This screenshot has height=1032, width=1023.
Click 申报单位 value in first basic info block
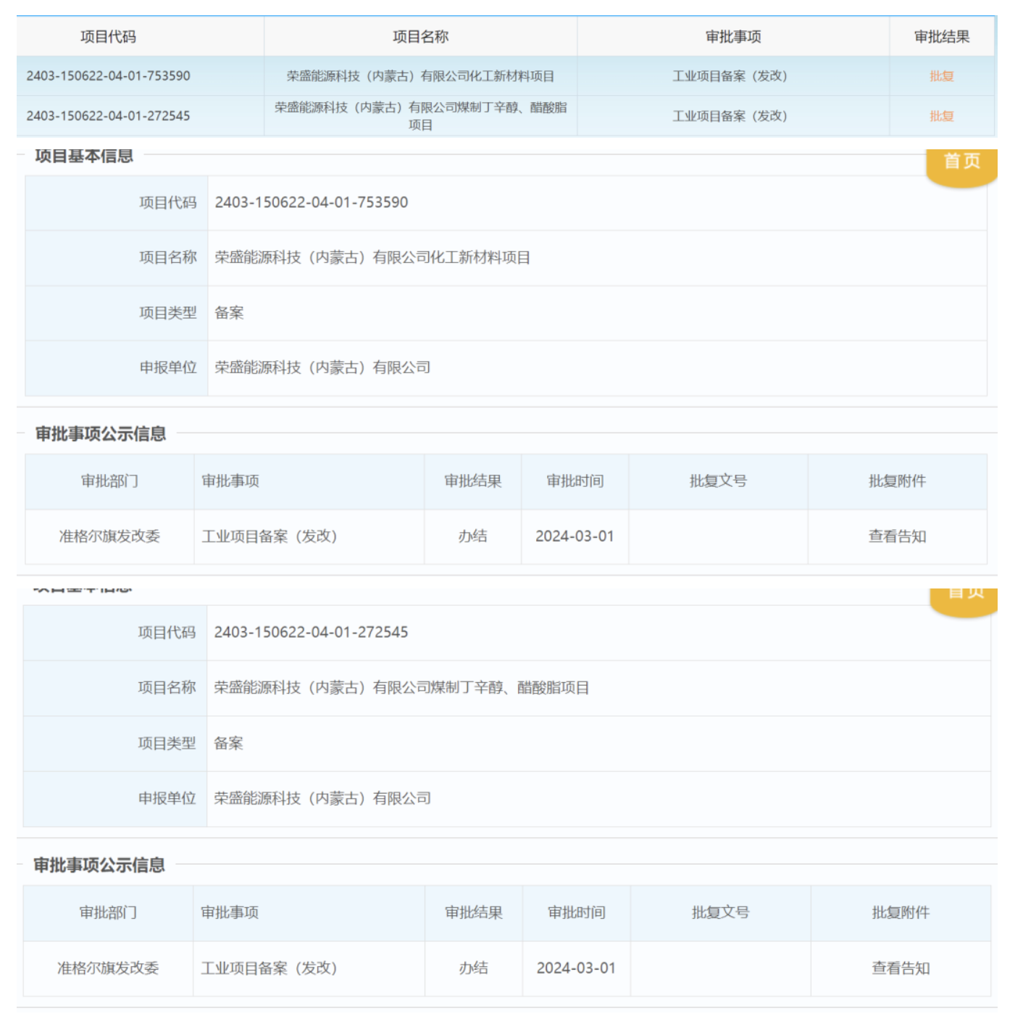(322, 368)
